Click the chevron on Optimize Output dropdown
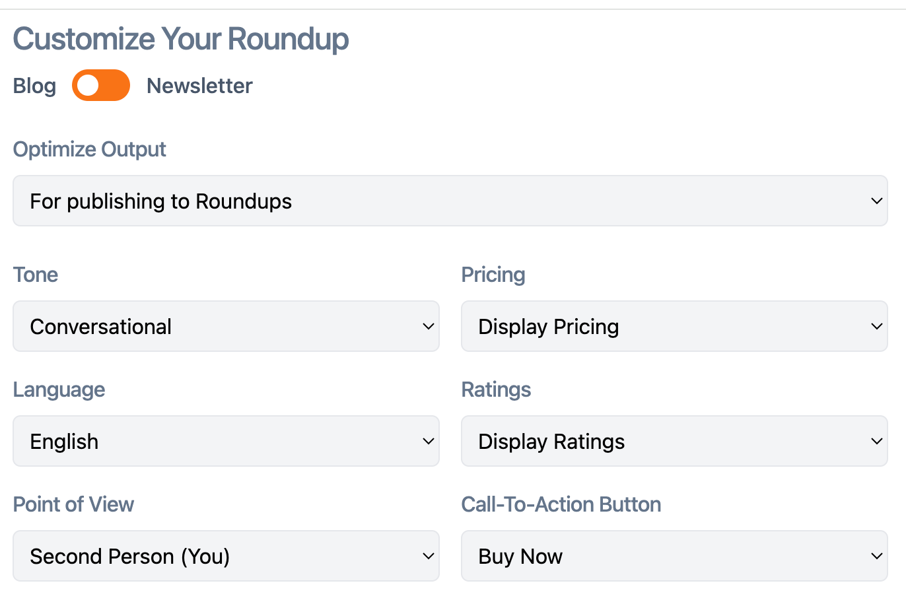This screenshot has width=906, height=606. point(876,201)
